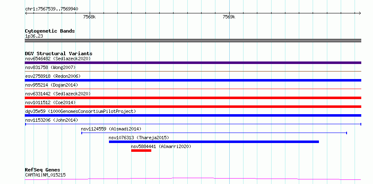This screenshot has width=373, height=184.
Task: Click the gray 1p36.23 cytogenetic band bar
Action: coord(193,41)
